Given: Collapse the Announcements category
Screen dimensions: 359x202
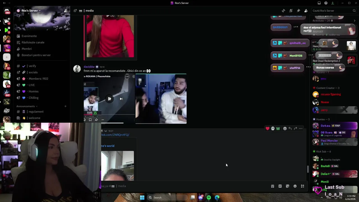Looking at the screenshot, I should click(27, 106).
